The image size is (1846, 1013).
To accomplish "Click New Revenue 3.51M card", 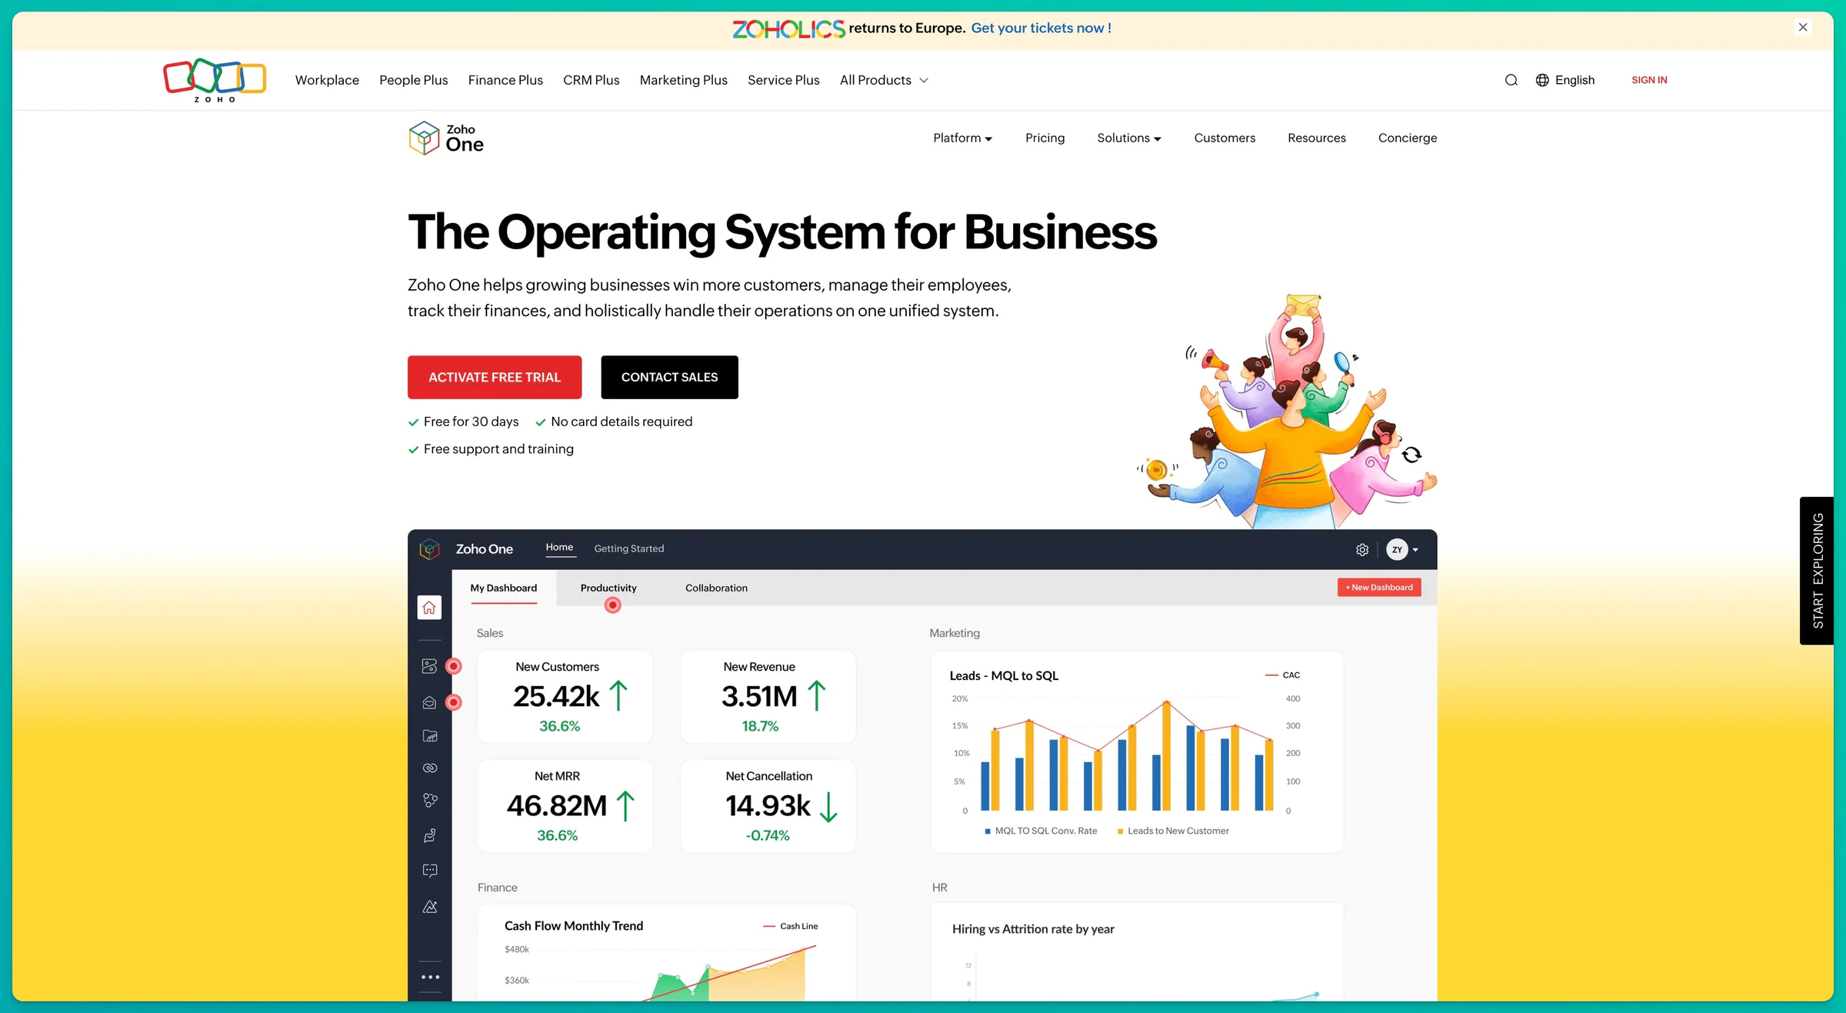I will coord(768,697).
